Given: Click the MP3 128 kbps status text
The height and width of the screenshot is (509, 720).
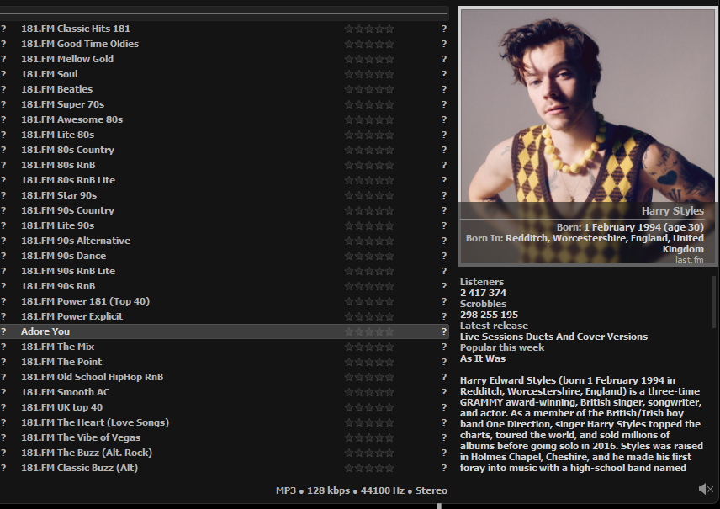Looking at the screenshot, I should 362,490.
